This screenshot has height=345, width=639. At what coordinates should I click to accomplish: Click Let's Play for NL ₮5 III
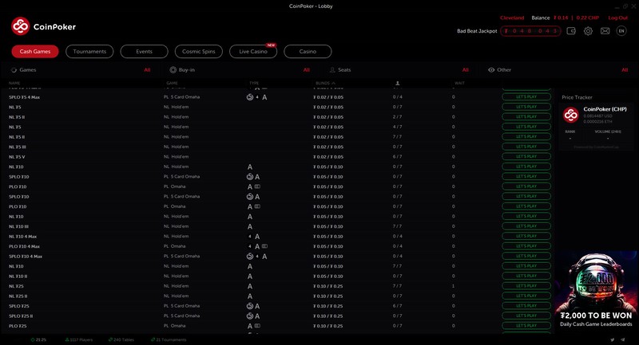click(526, 147)
